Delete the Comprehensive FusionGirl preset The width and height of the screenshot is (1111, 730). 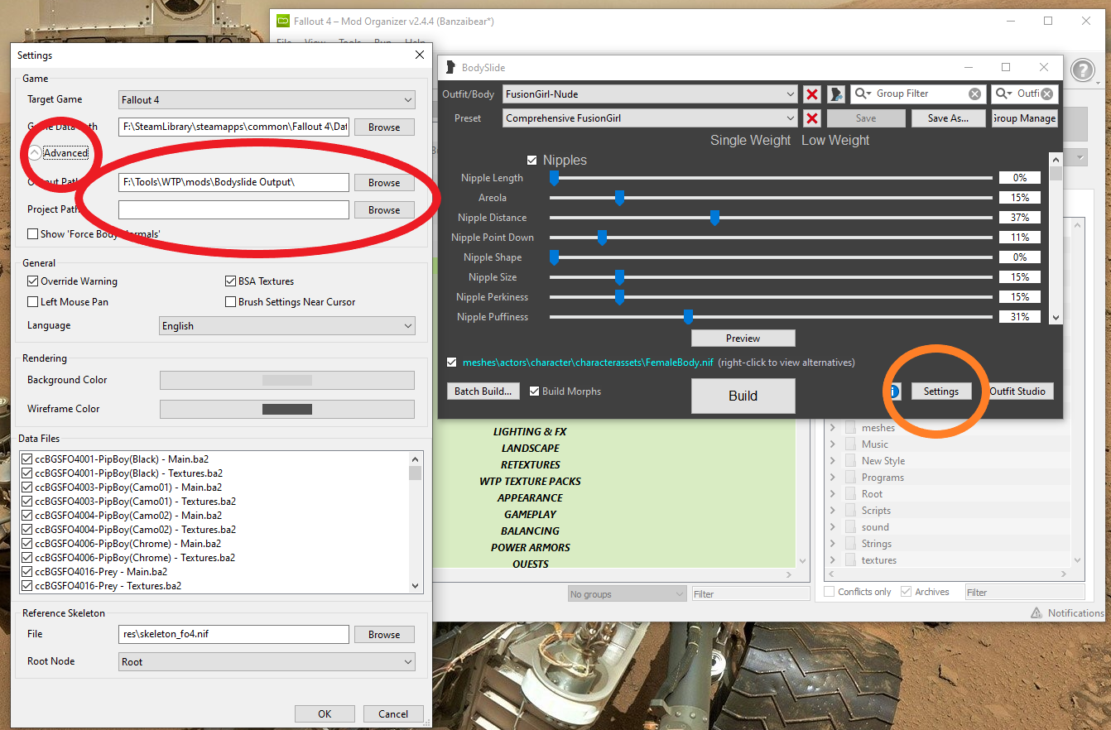tap(812, 118)
